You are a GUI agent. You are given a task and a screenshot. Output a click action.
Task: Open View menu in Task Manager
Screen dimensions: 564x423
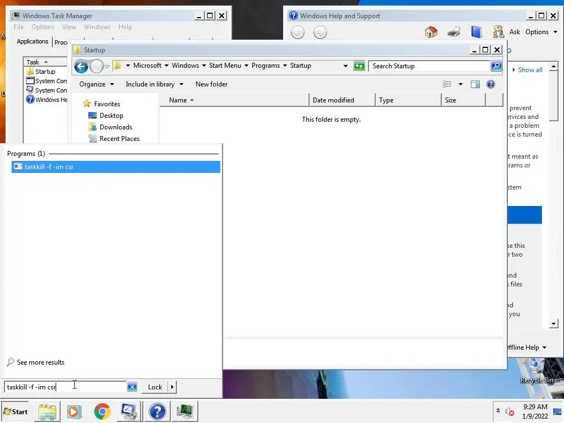pyautogui.click(x=69, y=27)
